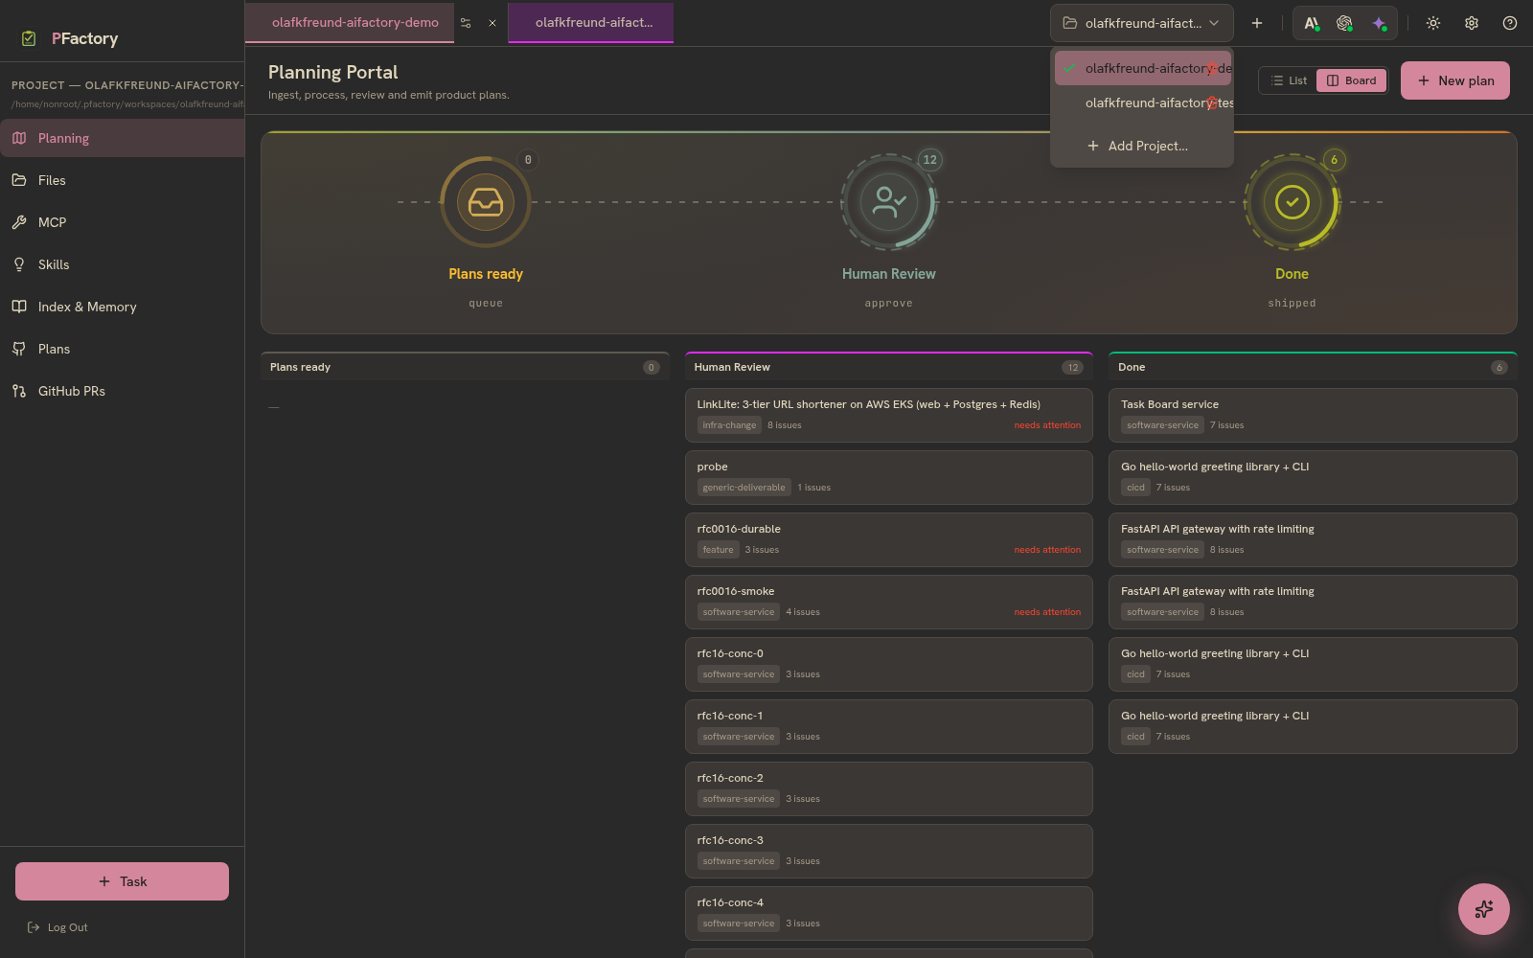Switch to the olafkfreund-aifactory-demo tab
Viewport: 1533px width, 958px height.
(355, 23)
